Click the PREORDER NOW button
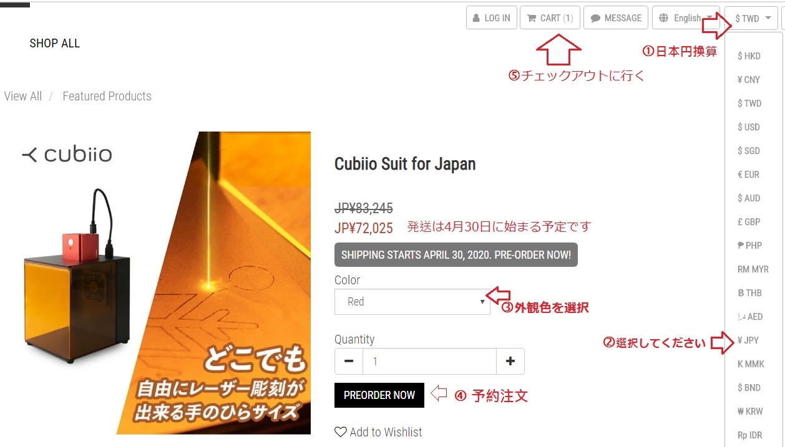Viewport: 785px width, 447px height. 379,395
